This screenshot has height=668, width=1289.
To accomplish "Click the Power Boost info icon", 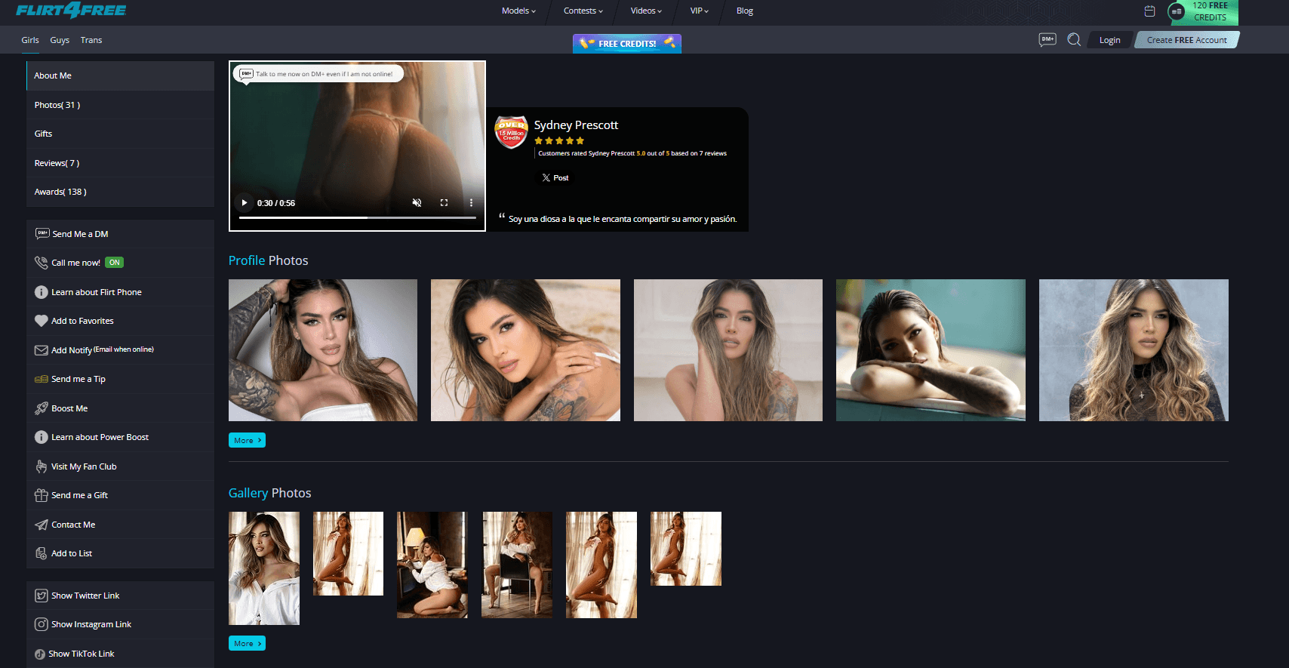I will click(x=42, y=437).
